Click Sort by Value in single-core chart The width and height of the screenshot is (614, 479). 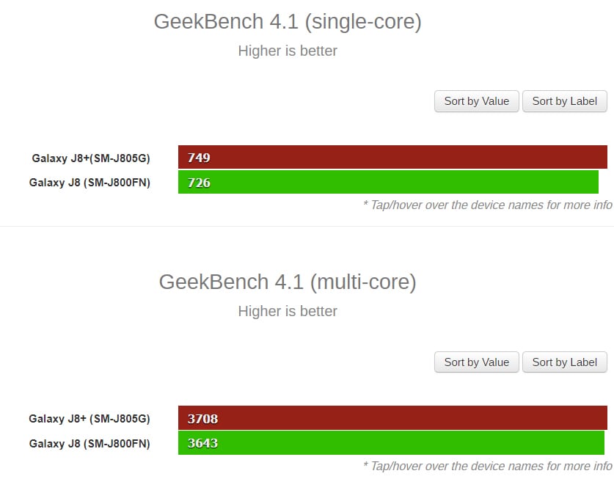click(x=477, y=101)
